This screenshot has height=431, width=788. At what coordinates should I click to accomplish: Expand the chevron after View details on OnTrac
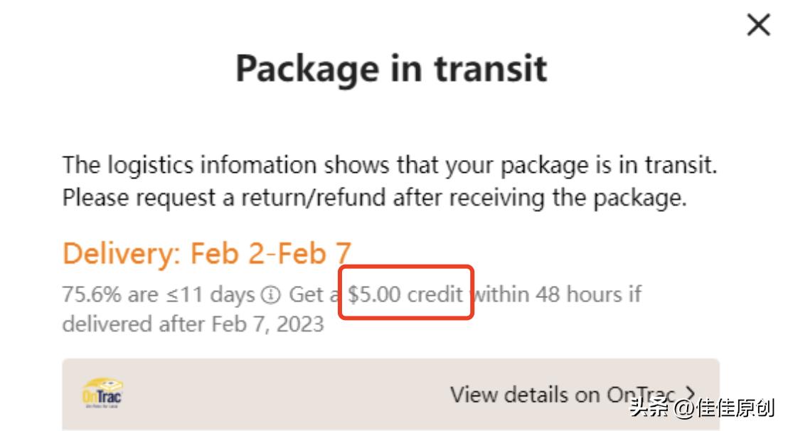(x=689, y=393)
